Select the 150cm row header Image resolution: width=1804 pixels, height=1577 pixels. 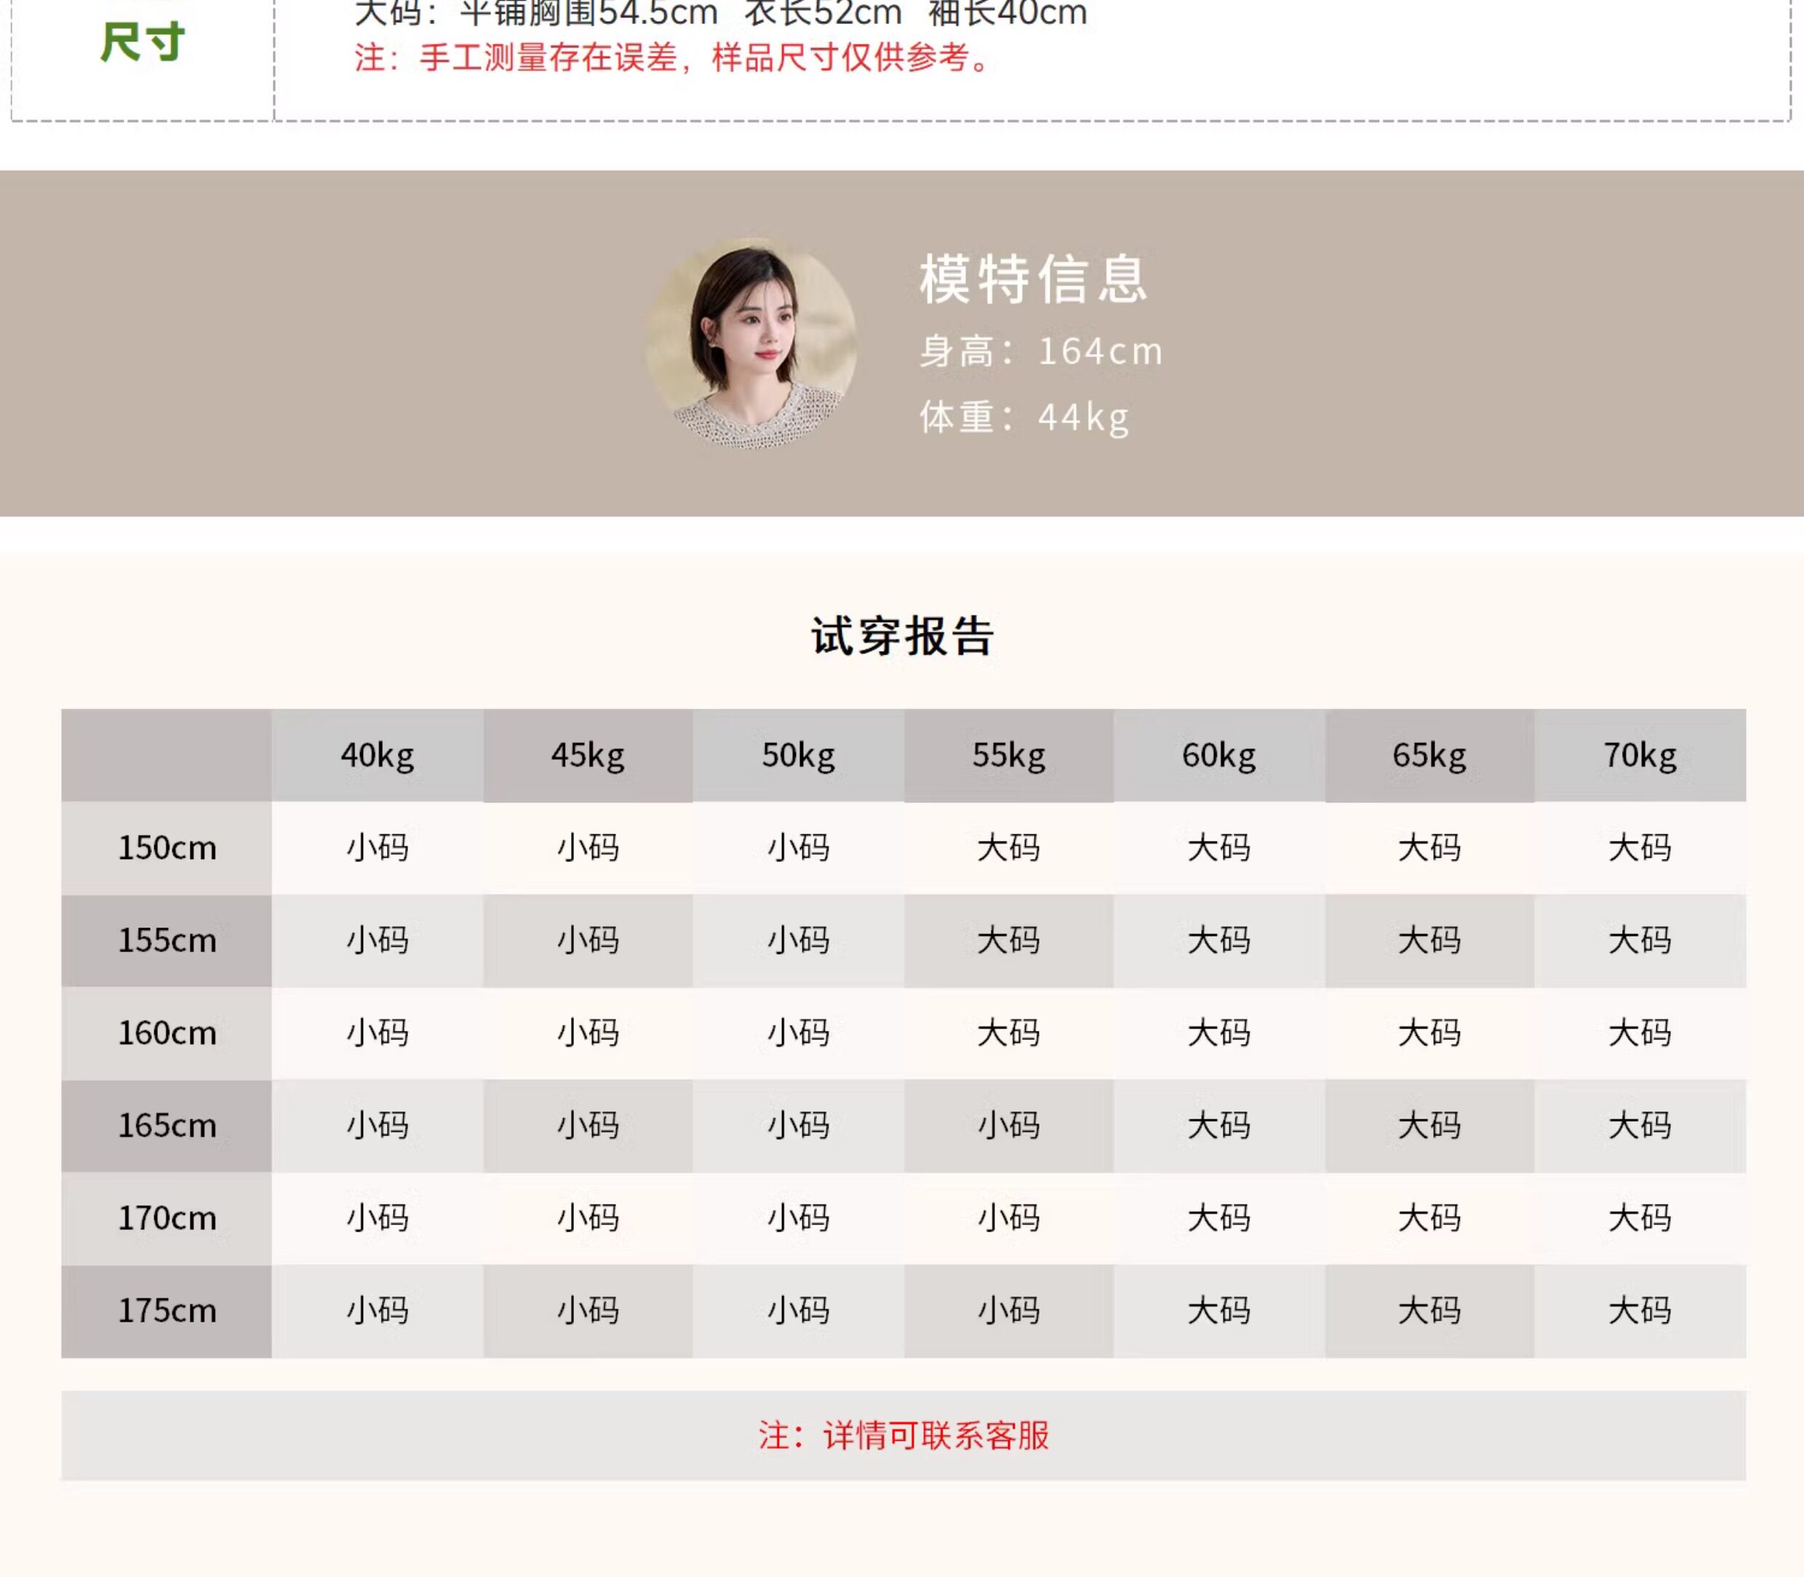[x=167, y=848]
